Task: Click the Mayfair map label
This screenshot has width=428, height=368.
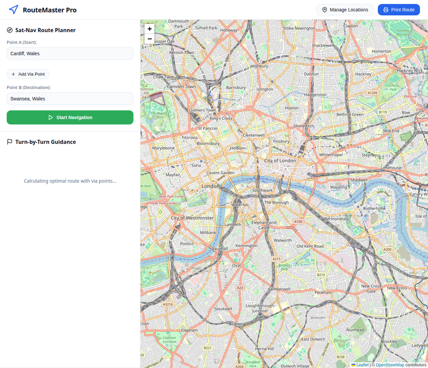Action: [x=173, y=174]
